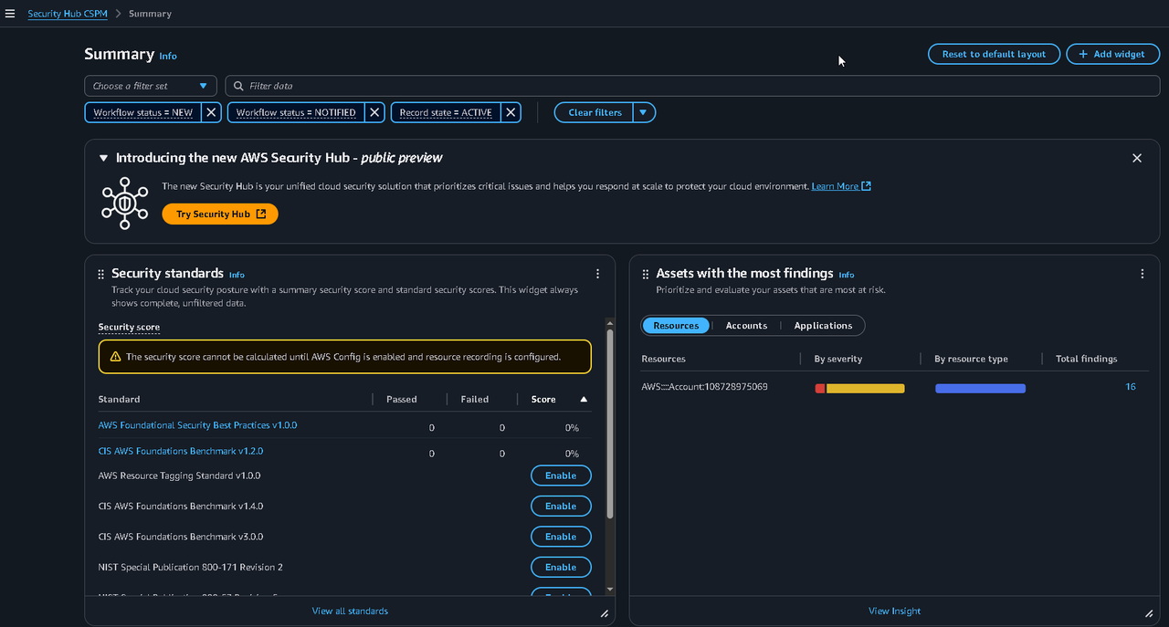
Task: Click the Assets widget resize corner
Action: (1149, 614)
